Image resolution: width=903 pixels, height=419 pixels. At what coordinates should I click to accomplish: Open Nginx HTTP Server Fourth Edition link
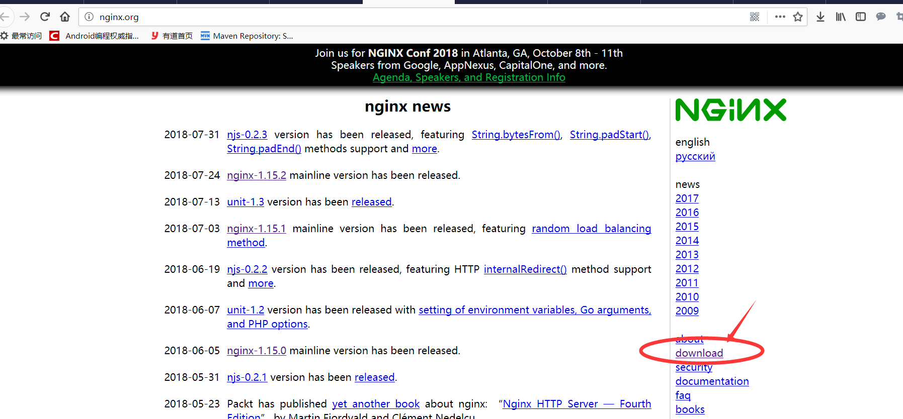pyautogui.click(x=577, y=404)
